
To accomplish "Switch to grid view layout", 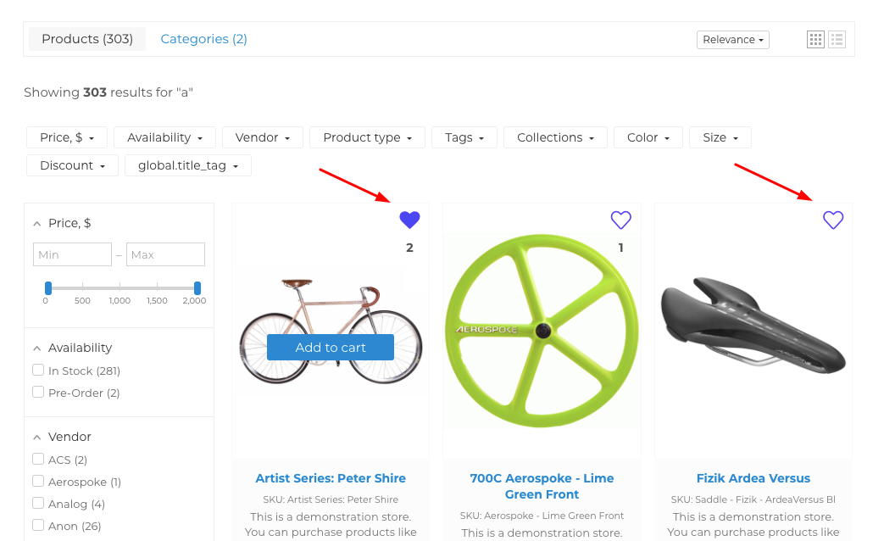I will coord(815,40).
